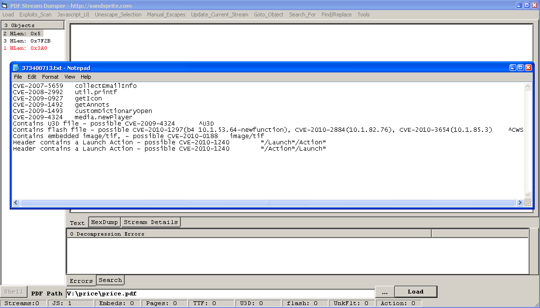Select object 3 HLen: 0x7F2B
This screenshot has height=308, width=540.
(x=27, y=41)
